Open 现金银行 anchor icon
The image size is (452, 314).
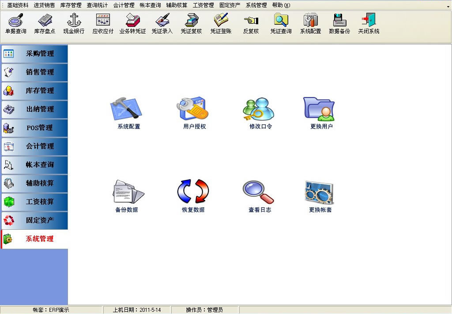74,23
